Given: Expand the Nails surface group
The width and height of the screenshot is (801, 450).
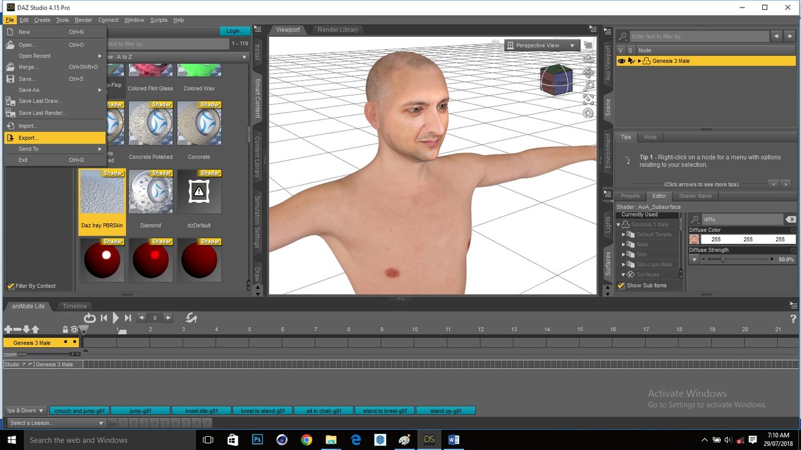Looking at the screenshot, I should coord(623,244).
